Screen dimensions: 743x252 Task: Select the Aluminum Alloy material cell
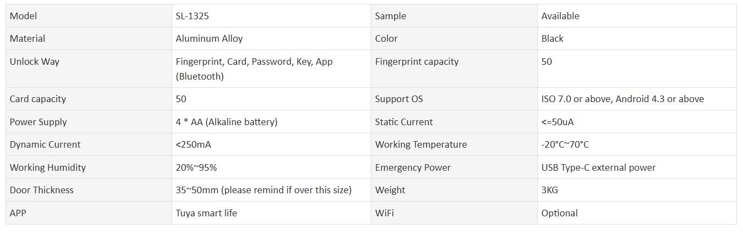271,38
